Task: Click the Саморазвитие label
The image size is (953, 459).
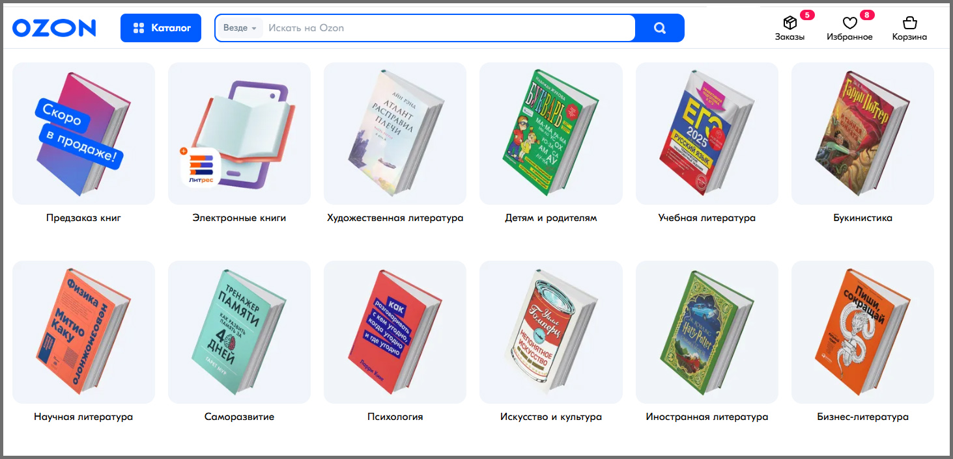Action: [239, 417]
